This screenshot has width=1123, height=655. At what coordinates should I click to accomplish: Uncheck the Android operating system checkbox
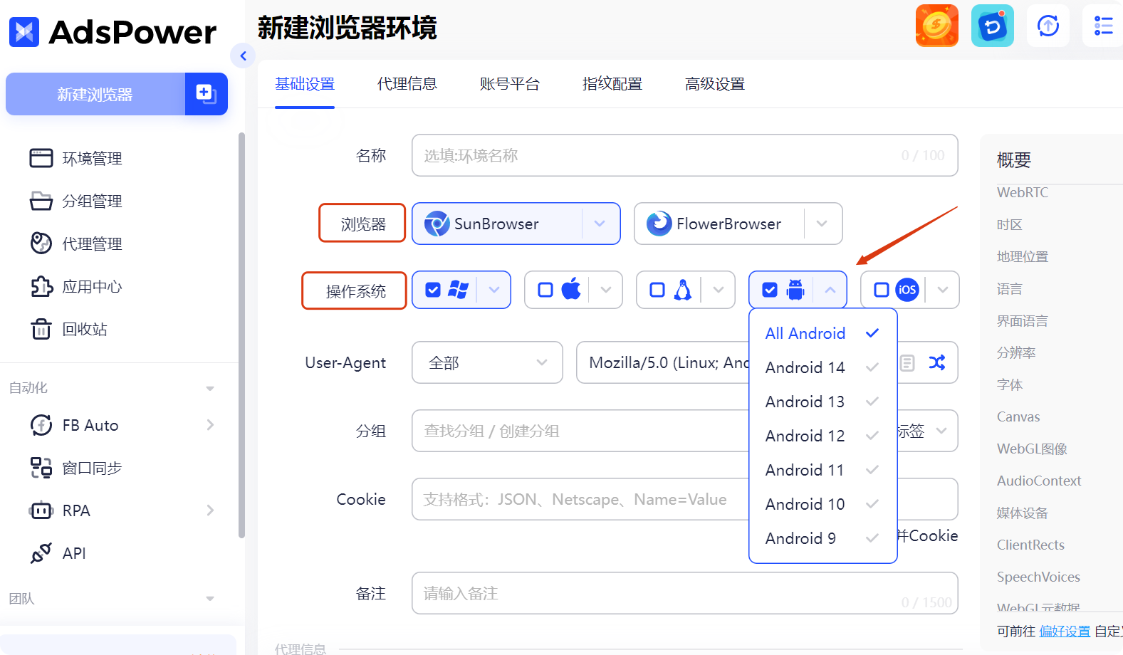coord(770,290)
